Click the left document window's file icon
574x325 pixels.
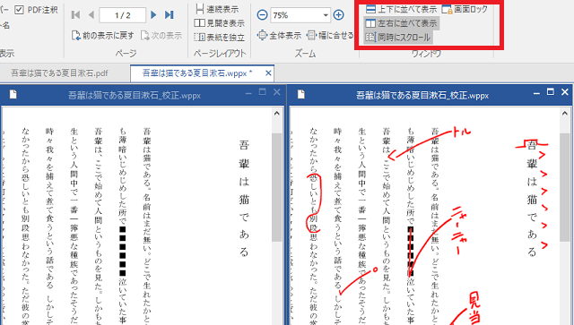[13, 95]
